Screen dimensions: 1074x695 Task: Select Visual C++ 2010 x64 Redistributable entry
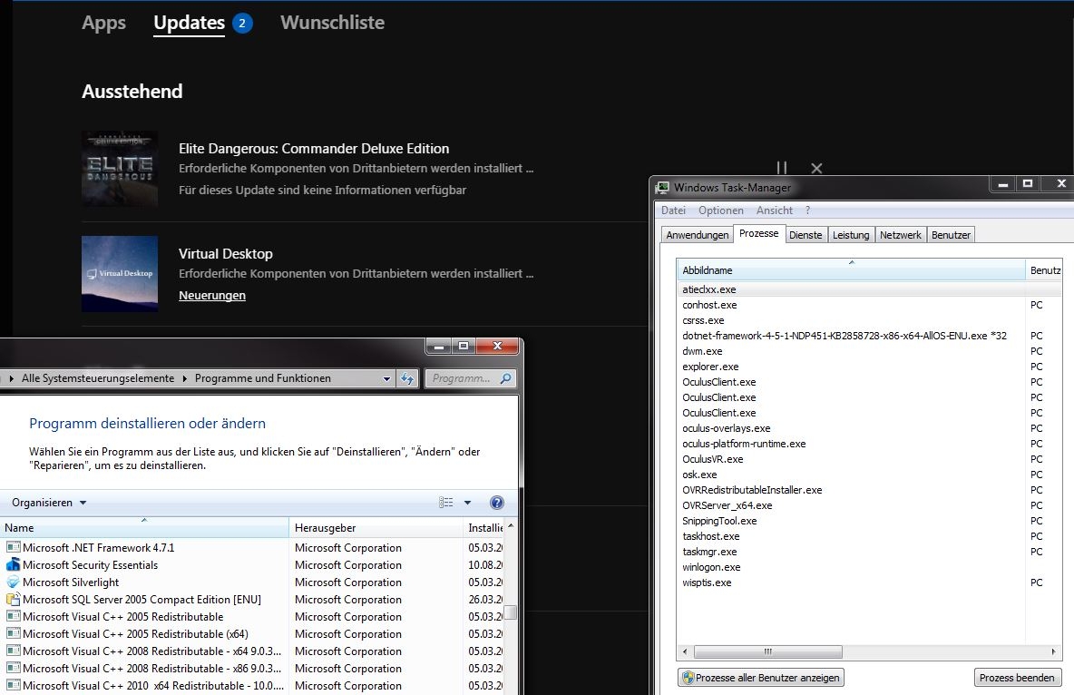(153, 685)
